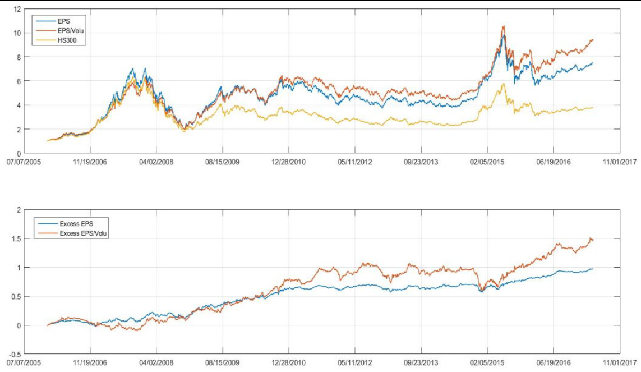Screen dimensions: 641x372
Task: Click the 06/19/2016 date tick on bottom chart
Action: click(x=553, y=362)
